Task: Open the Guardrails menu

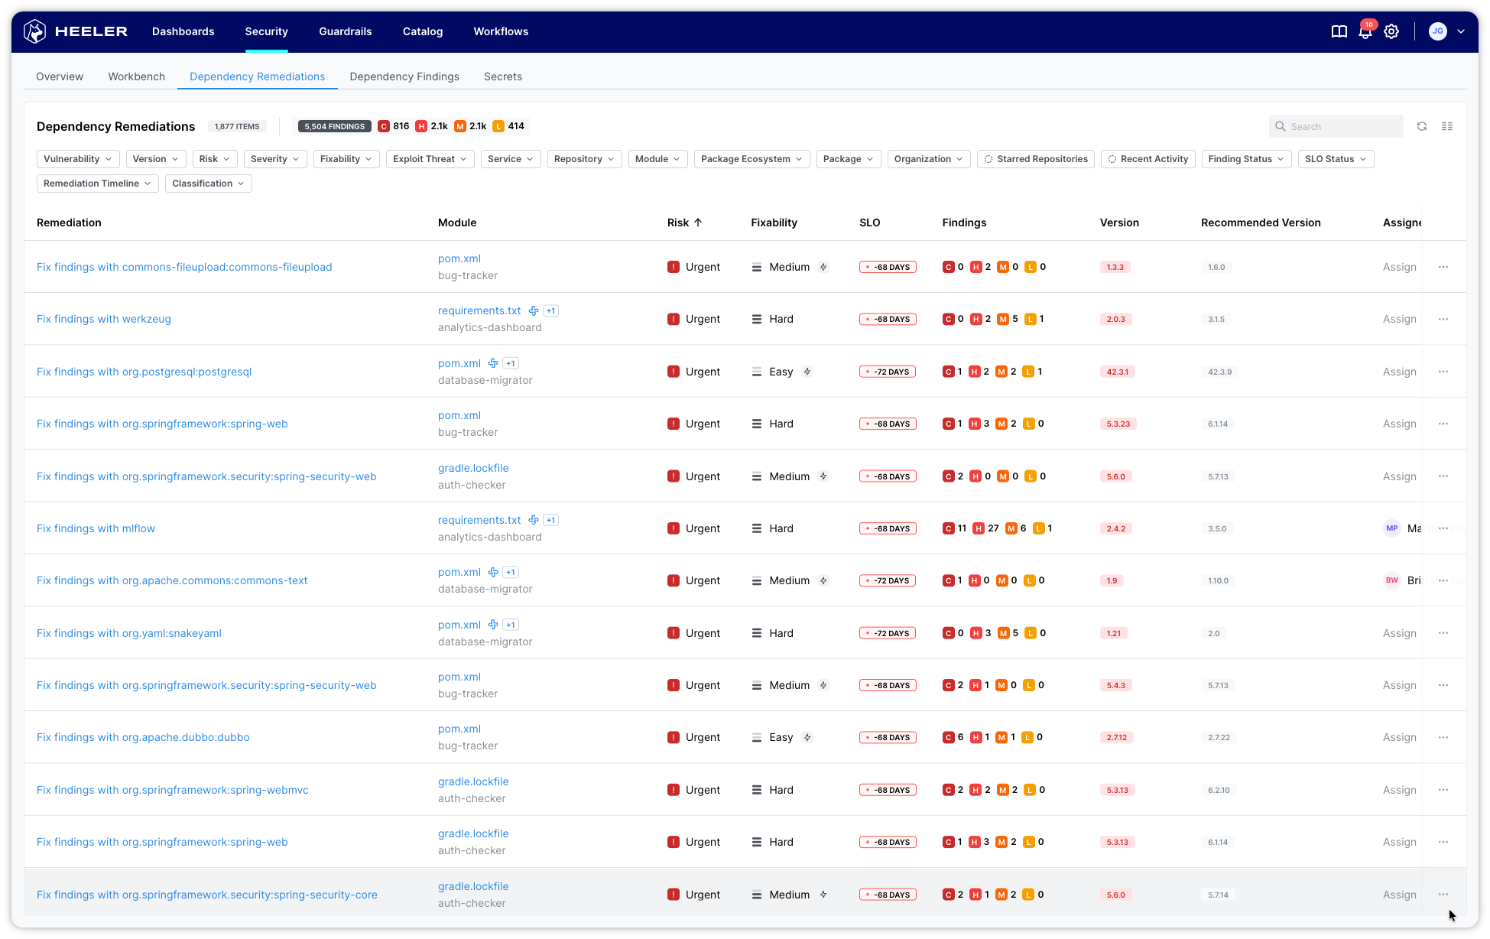Action: [345, 31]
